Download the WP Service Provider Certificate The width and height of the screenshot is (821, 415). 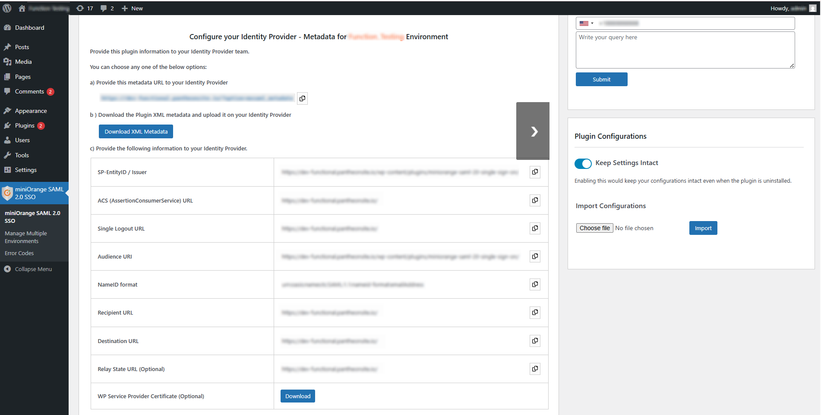(298, 396)
